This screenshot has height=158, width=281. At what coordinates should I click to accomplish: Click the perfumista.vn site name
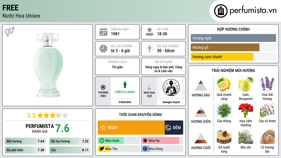pyautogui.click(x=253, y=10)
